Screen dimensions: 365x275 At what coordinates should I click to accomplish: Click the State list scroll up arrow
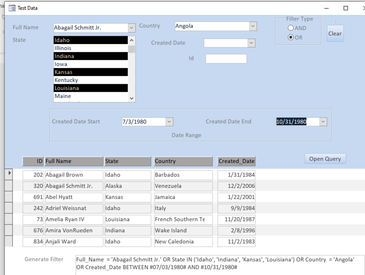pyautogui.click(x=132, y=40)
